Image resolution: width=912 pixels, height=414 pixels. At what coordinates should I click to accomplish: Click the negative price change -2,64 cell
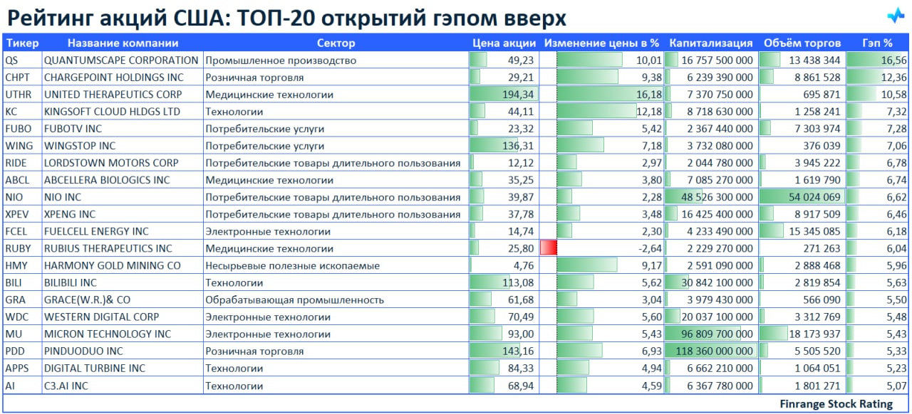pyautogui.click(x=601, y=248)
